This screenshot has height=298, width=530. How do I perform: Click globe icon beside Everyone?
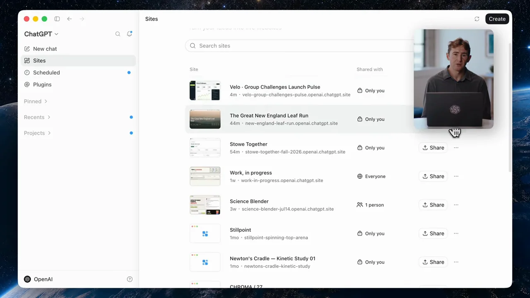[360, 176]
